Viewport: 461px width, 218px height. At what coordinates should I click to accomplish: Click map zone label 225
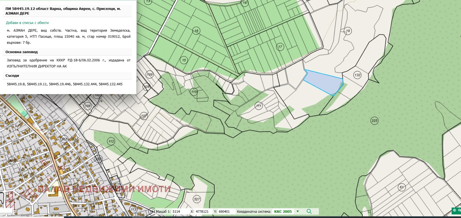point(374,121)
